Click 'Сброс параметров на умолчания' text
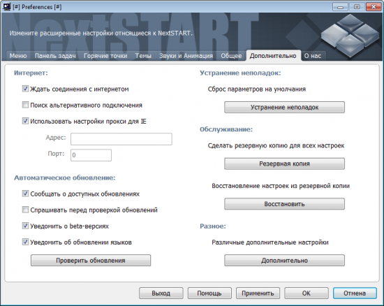 (x=257, y=89)
